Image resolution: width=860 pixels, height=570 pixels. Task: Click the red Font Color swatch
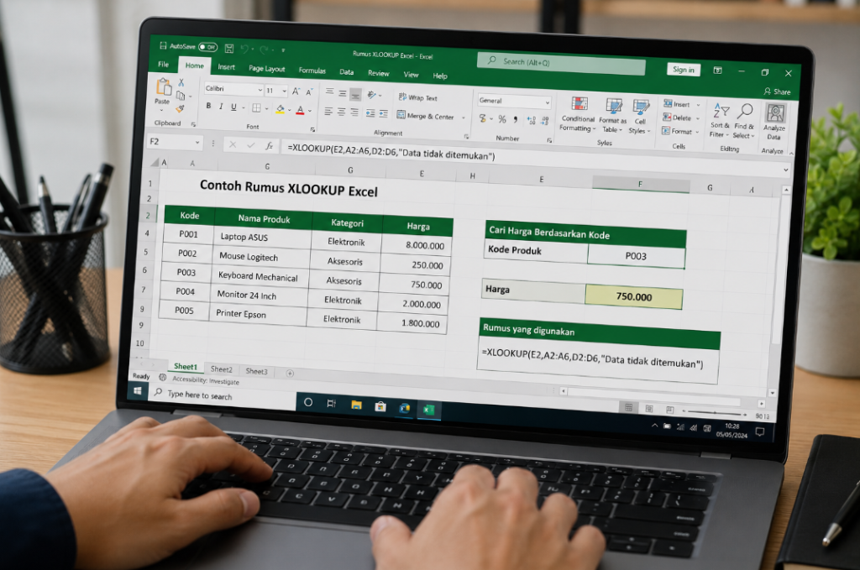pos(300,110)
